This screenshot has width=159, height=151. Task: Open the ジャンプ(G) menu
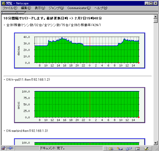coord(56,8)
